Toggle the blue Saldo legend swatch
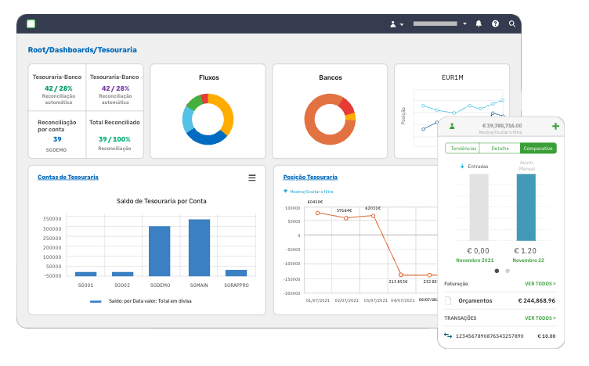The width and height of the screenshot is (589, 366). tap(96, 301)
